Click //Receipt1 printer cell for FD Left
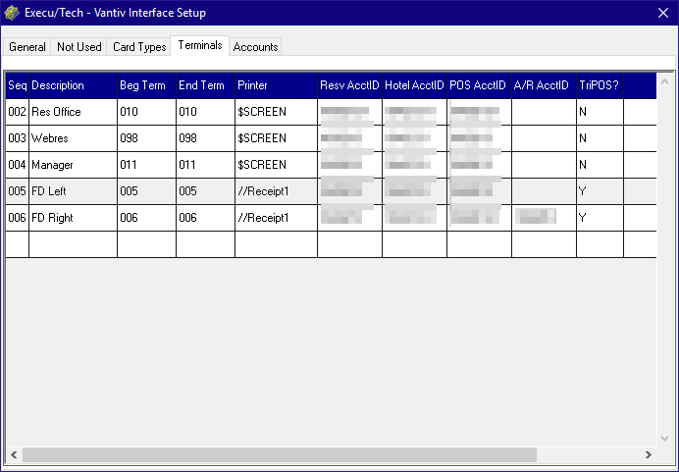The height and width of the screenshot is (472, 679). (x=276, y=191)
